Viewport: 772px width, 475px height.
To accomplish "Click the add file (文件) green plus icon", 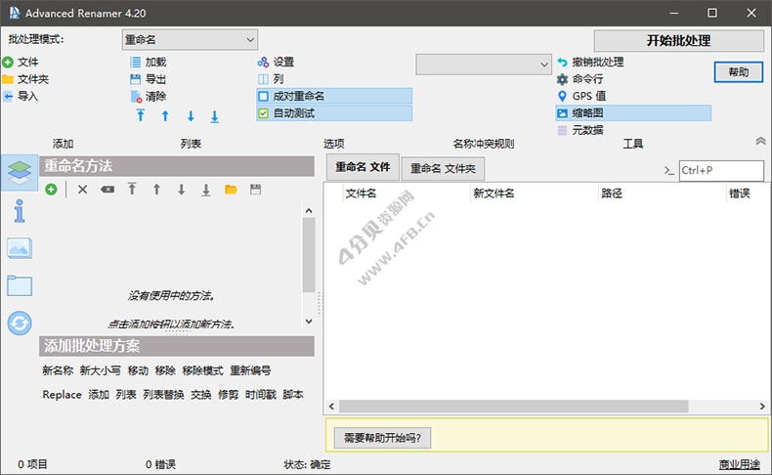I will 8,63.
